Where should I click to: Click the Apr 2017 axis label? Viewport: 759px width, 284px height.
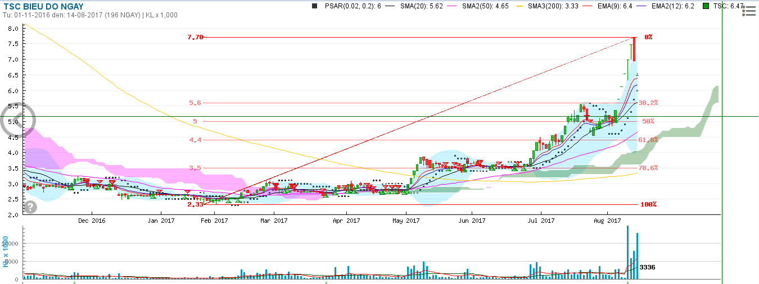(346, 221)
